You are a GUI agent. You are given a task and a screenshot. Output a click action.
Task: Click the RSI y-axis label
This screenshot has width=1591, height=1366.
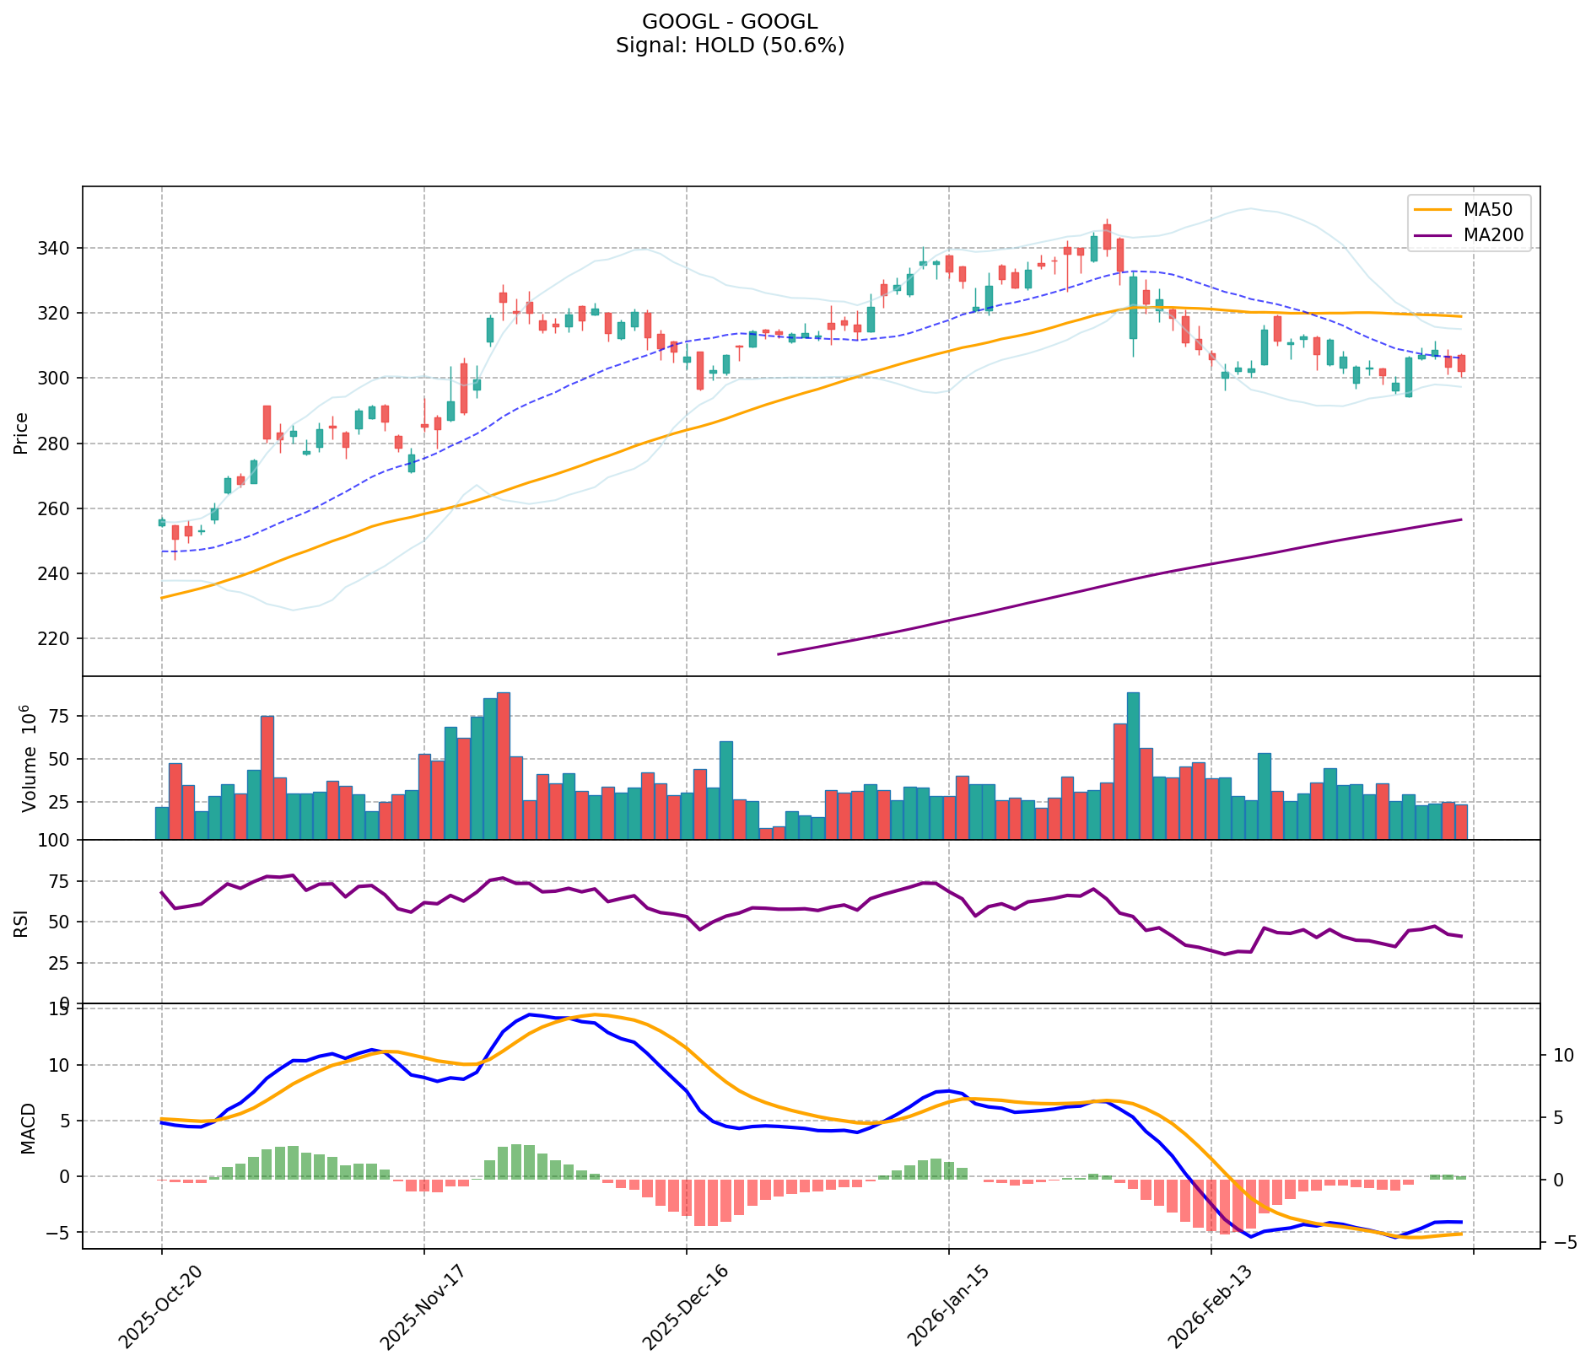tap(22, 922)
